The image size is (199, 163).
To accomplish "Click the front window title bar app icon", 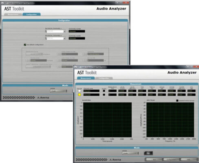I will pyautogui.click(x=75, y=67).
